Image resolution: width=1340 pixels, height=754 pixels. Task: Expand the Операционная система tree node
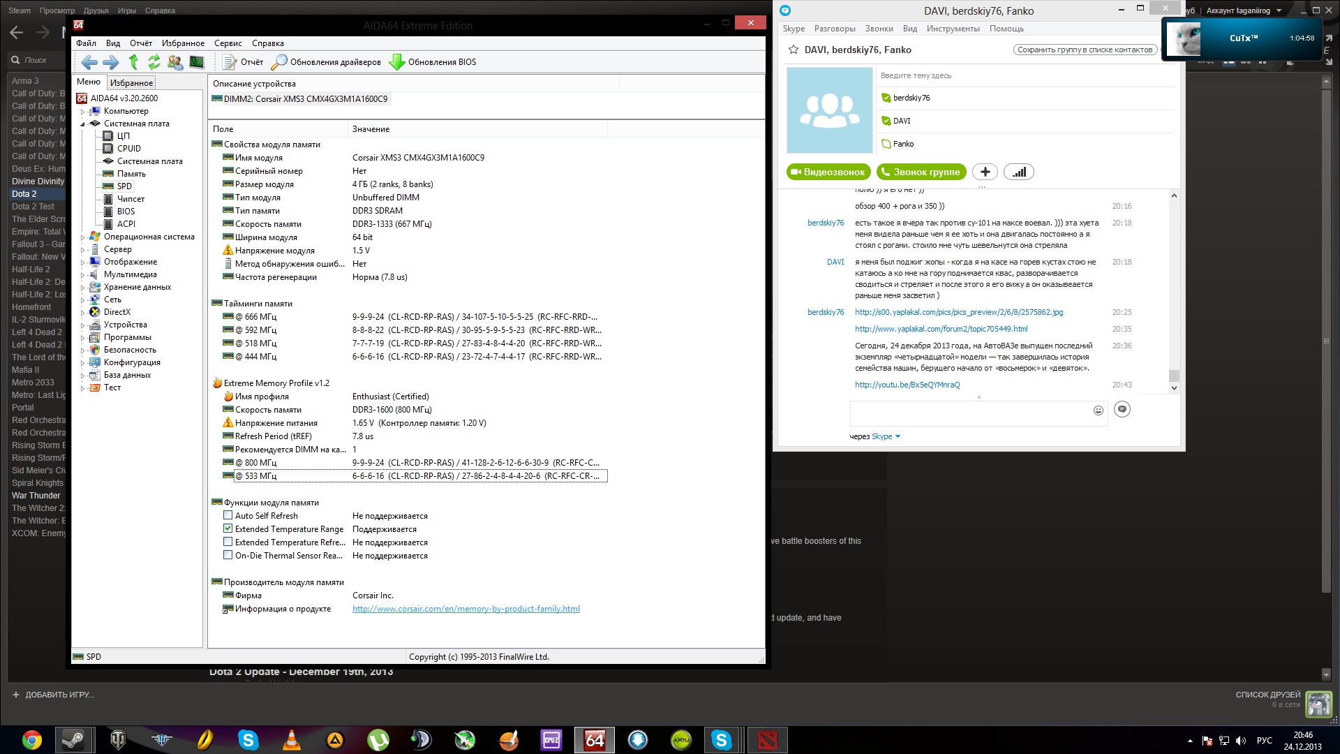click(82, 237)
